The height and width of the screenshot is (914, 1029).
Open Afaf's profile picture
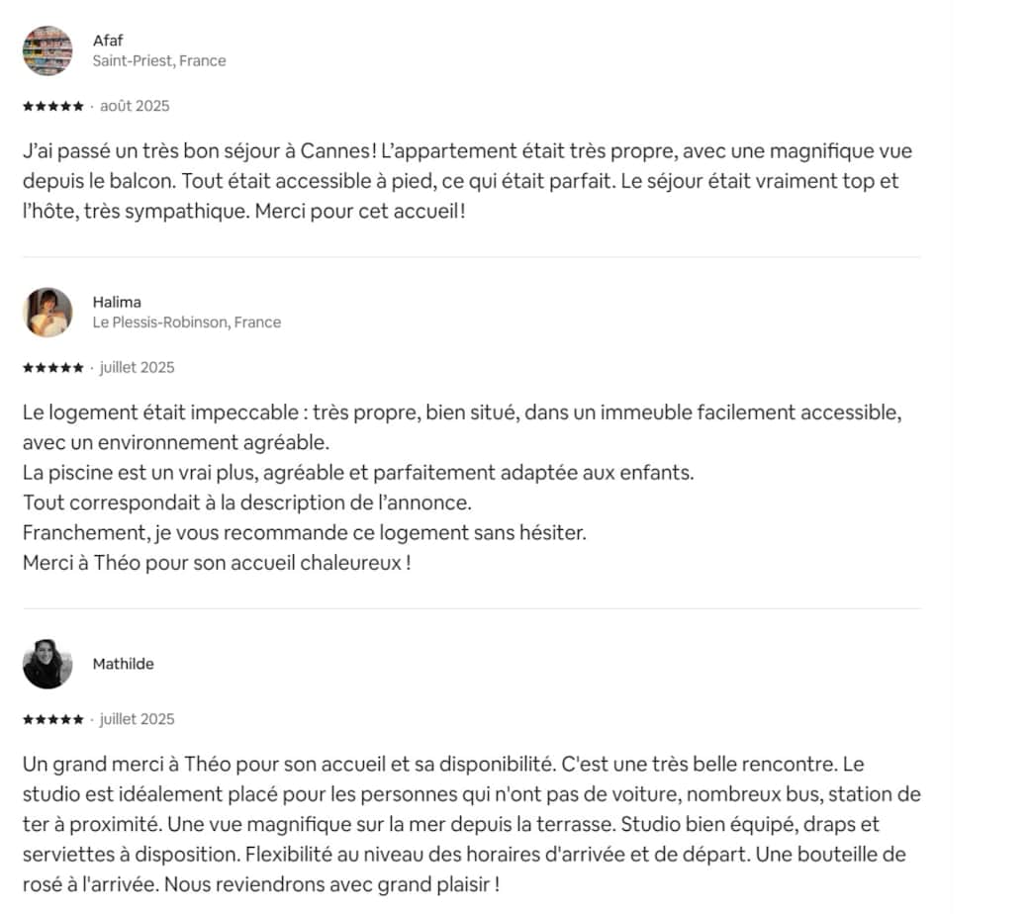pyautogui.click(x=47, y=50)
